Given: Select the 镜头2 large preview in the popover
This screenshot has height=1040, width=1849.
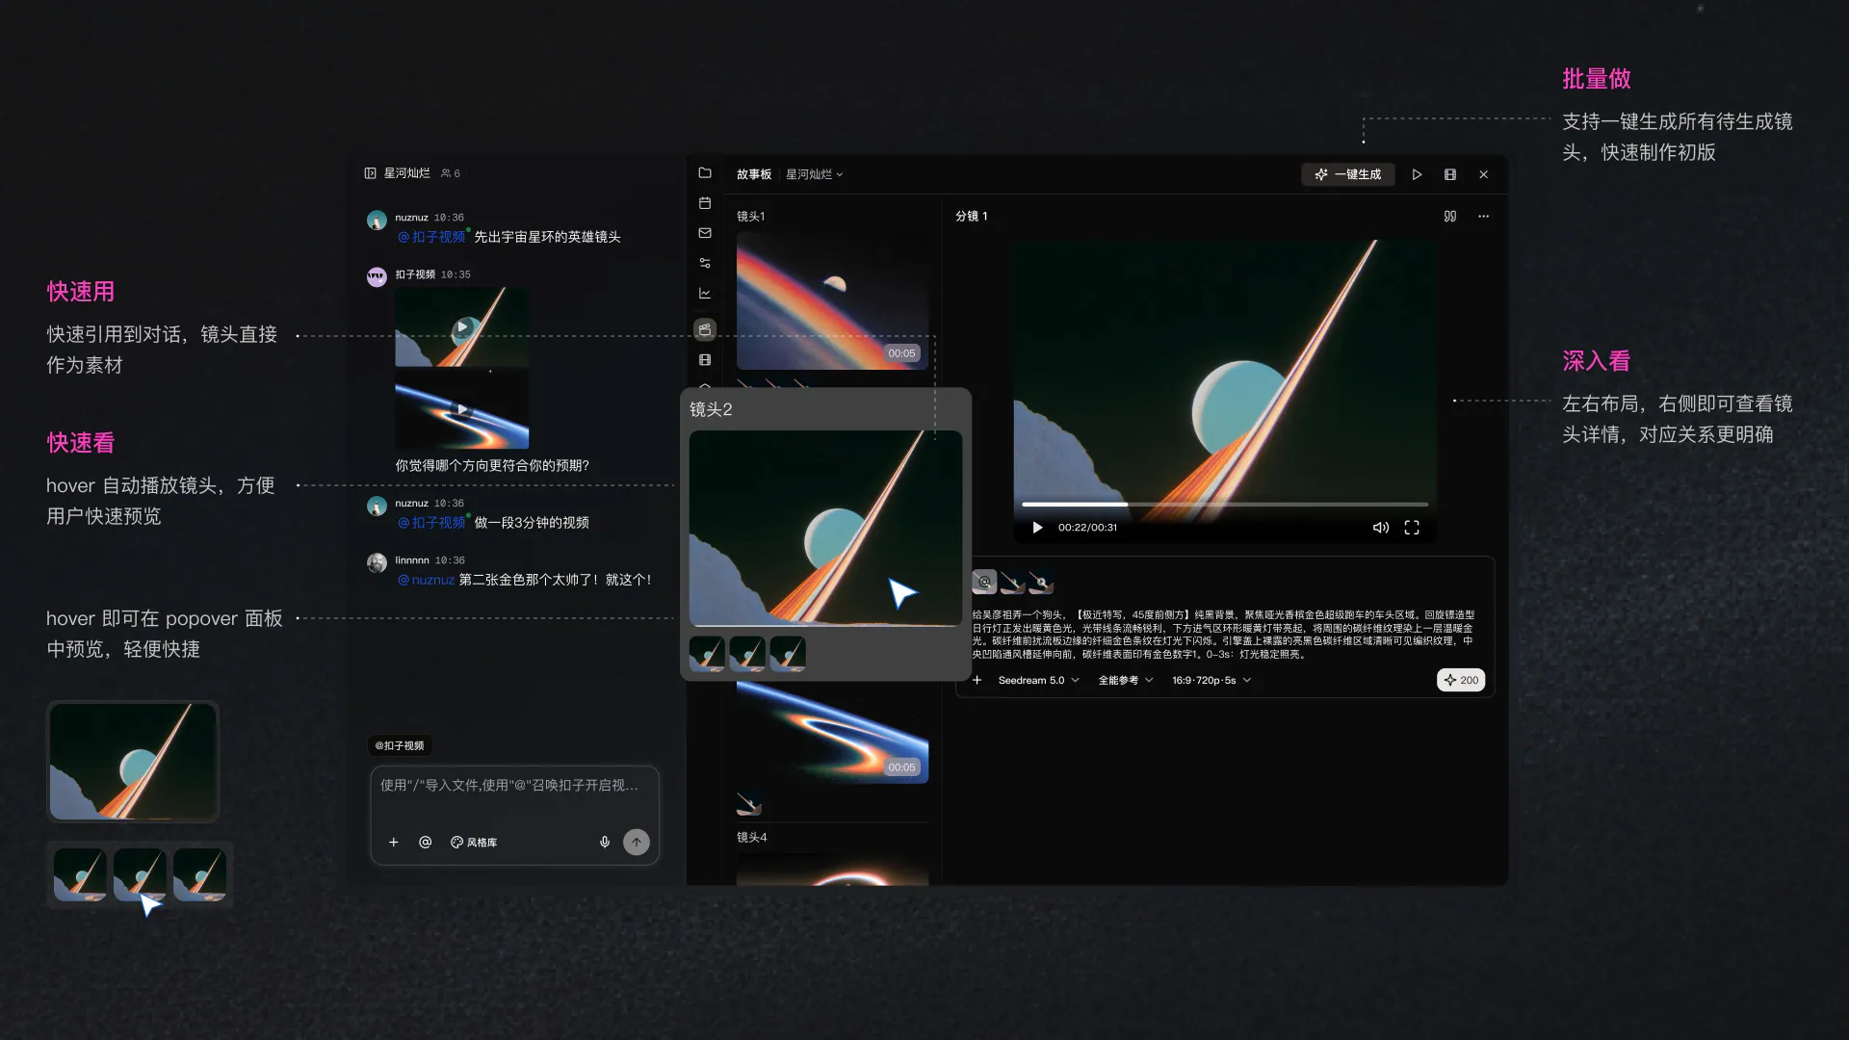Looking at the screenshot, I should (x=825, y=528).
